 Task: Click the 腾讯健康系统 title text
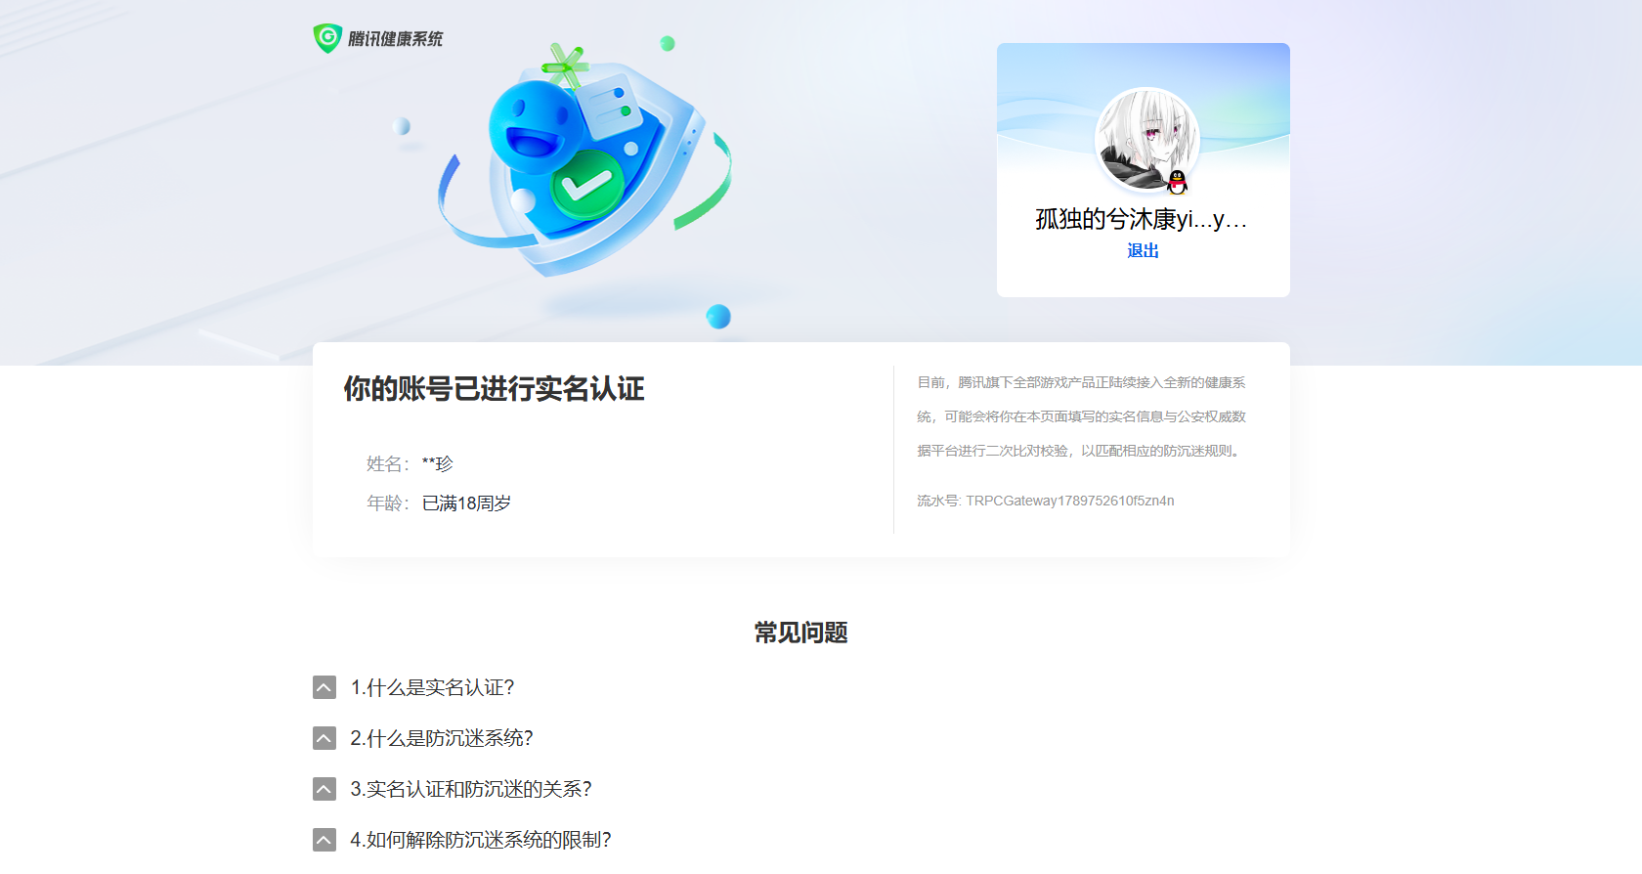click(x=396, y=39)
